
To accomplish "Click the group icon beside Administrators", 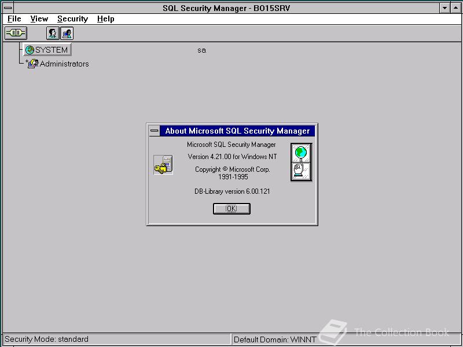I will click(33, 64).
